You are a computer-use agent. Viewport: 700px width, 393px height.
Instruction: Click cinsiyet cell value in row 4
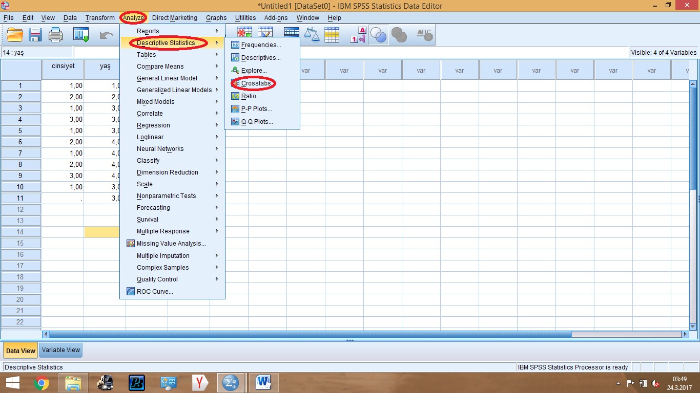click(x=63, y=119)
